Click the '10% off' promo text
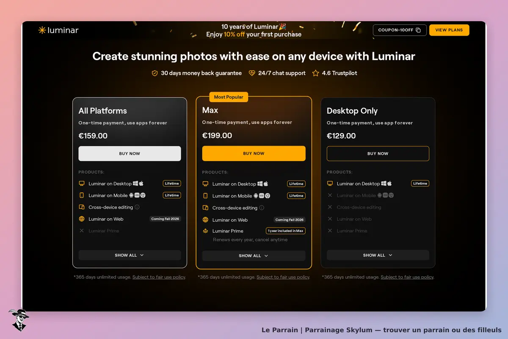Screen dimensions: 508x339 coord(235,34)
